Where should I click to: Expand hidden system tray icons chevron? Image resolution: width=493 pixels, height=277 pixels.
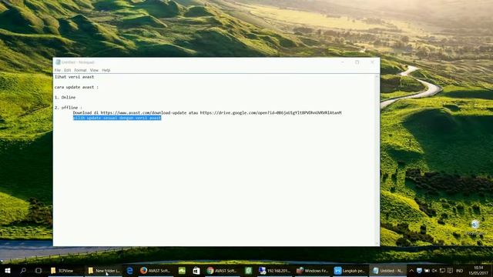[x=411, y=270]
